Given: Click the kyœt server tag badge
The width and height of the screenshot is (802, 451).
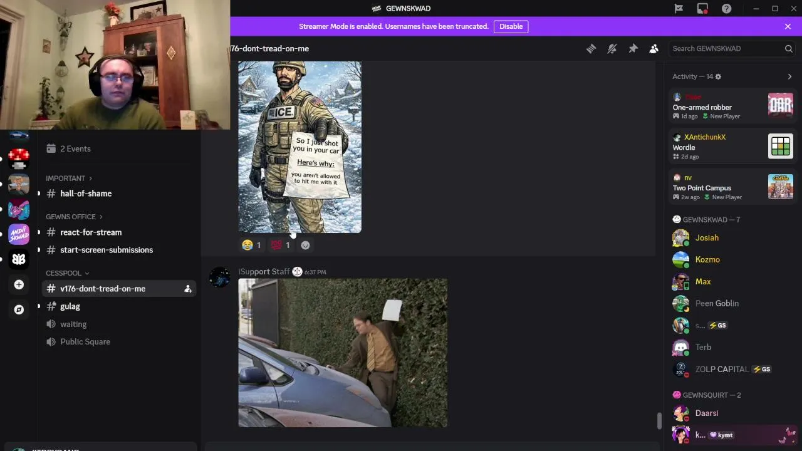Looking at the screenshot, I should [x=721, y=435].
